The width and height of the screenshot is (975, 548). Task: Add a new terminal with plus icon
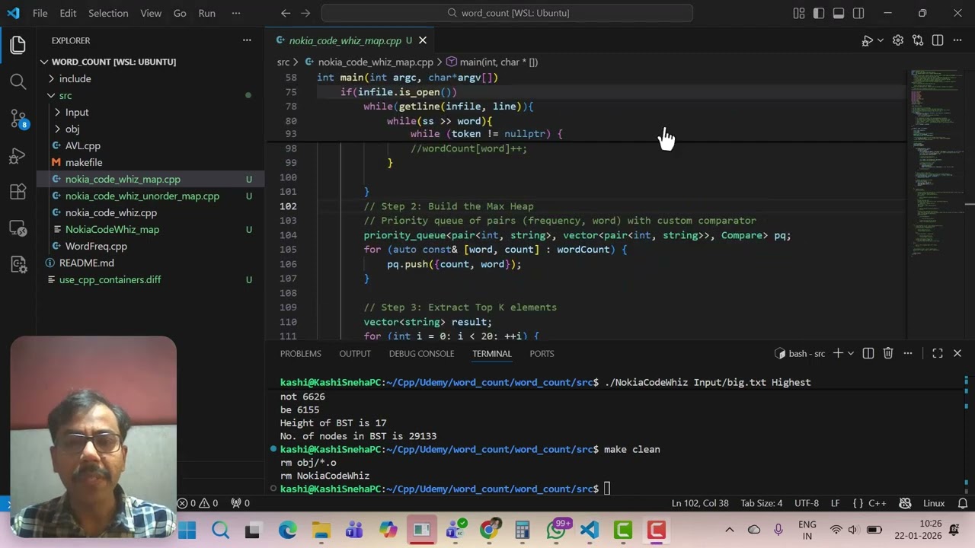click(838, 353)
